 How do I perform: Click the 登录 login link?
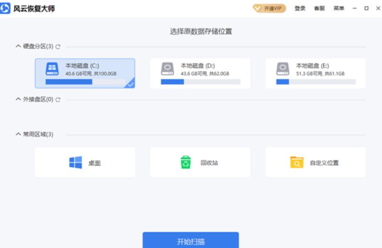(300, 8)
